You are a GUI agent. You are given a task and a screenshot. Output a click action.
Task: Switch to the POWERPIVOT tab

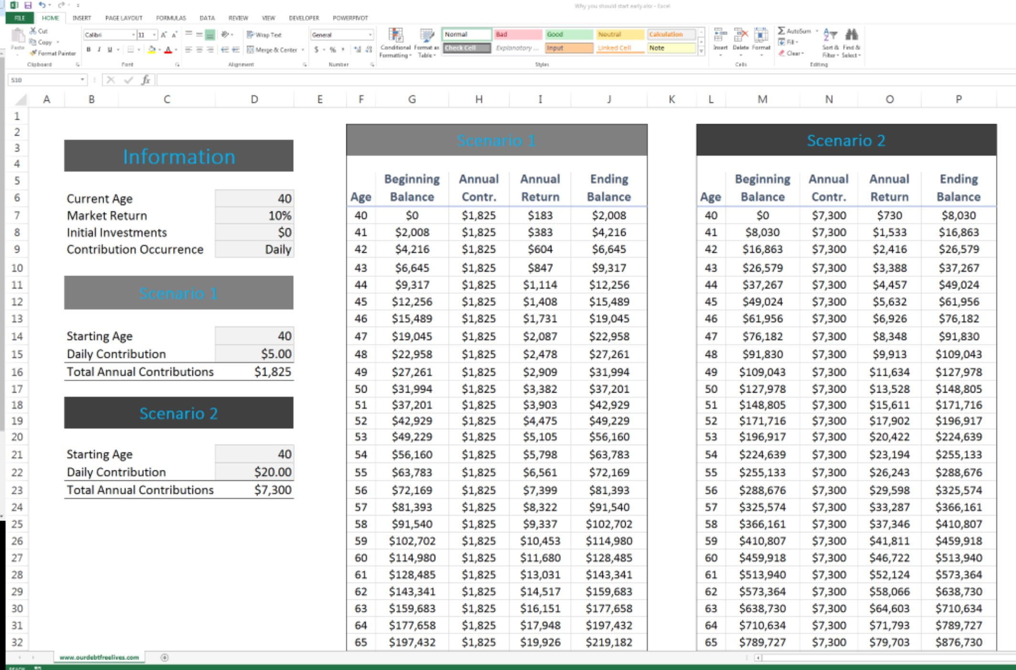pos(350,18)
